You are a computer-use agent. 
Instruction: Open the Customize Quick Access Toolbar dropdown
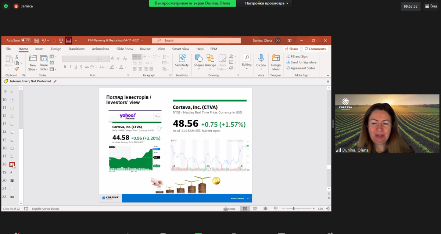[x=76, y=40]
